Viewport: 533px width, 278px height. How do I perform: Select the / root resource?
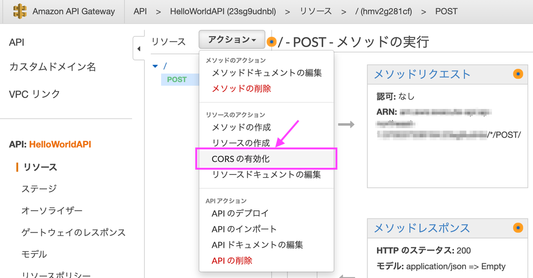(x=165, y=66)
